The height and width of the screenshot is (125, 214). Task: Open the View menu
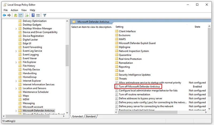pos(24,10)
